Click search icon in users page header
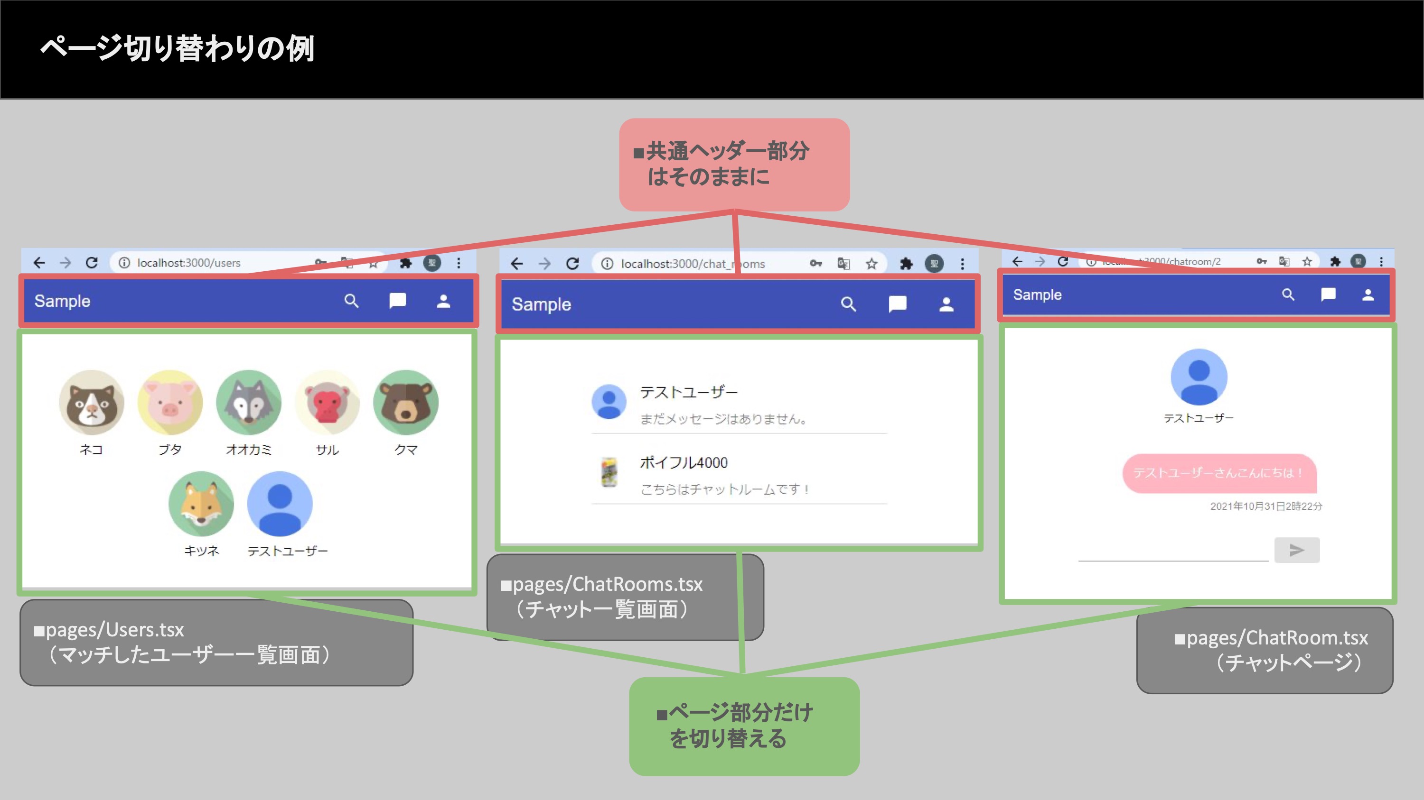 click(352, 301)
